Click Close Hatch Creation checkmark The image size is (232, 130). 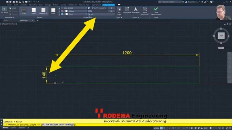click(x=156, y=11)
